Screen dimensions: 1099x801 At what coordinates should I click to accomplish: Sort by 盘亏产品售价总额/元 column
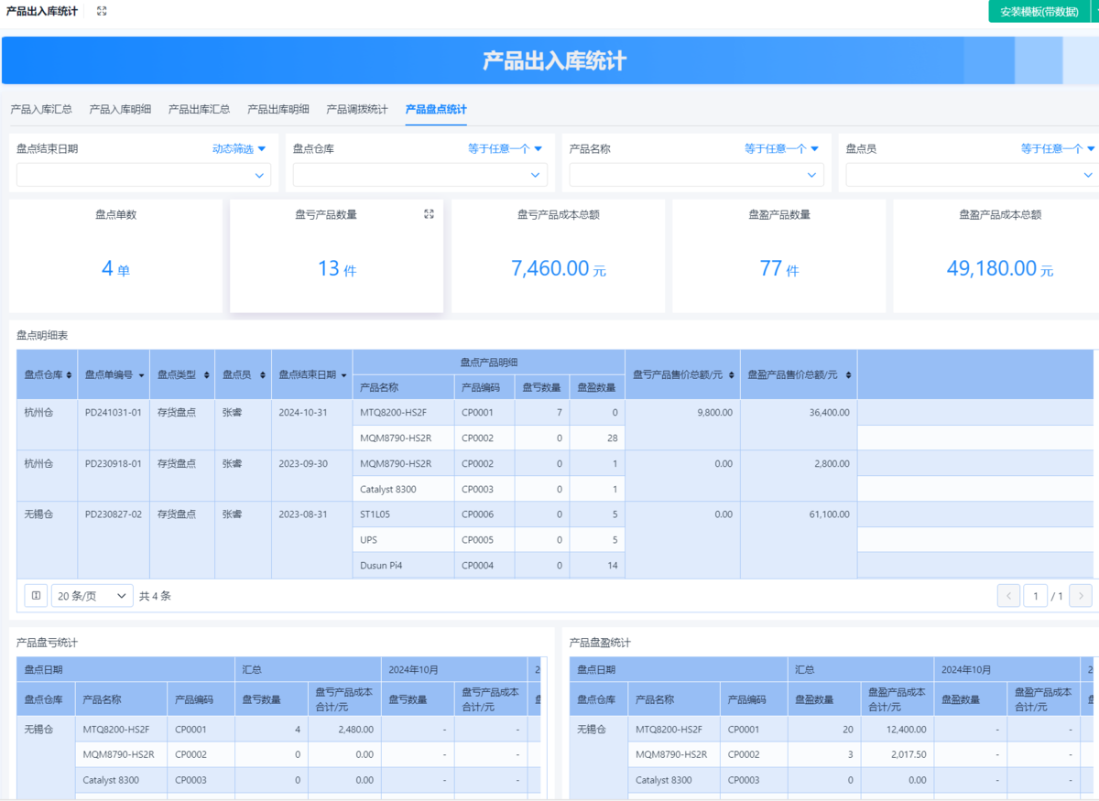click(731, 374)
